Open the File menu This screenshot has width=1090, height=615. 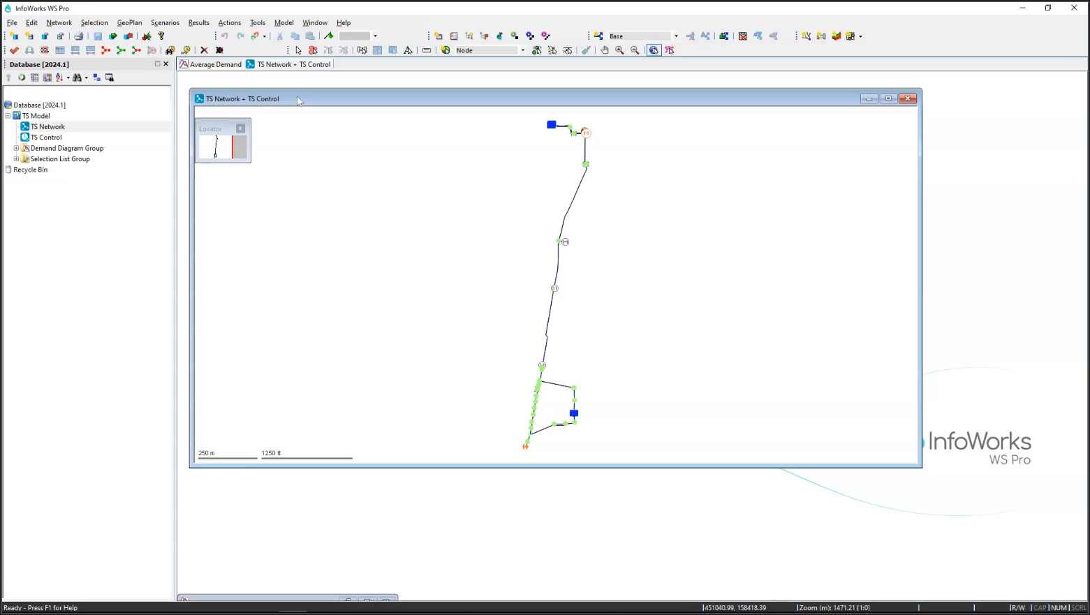(12, 22)
